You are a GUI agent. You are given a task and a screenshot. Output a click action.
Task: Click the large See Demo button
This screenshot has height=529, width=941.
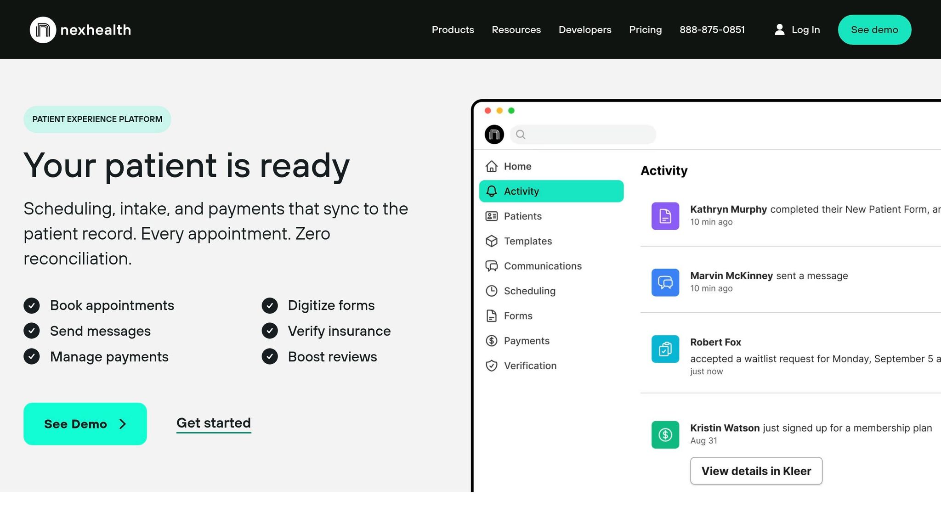85,424
